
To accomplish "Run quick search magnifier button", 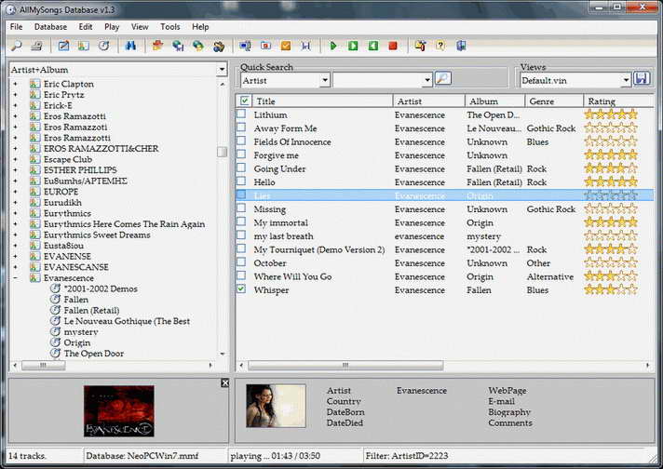I will coord(442,78).
